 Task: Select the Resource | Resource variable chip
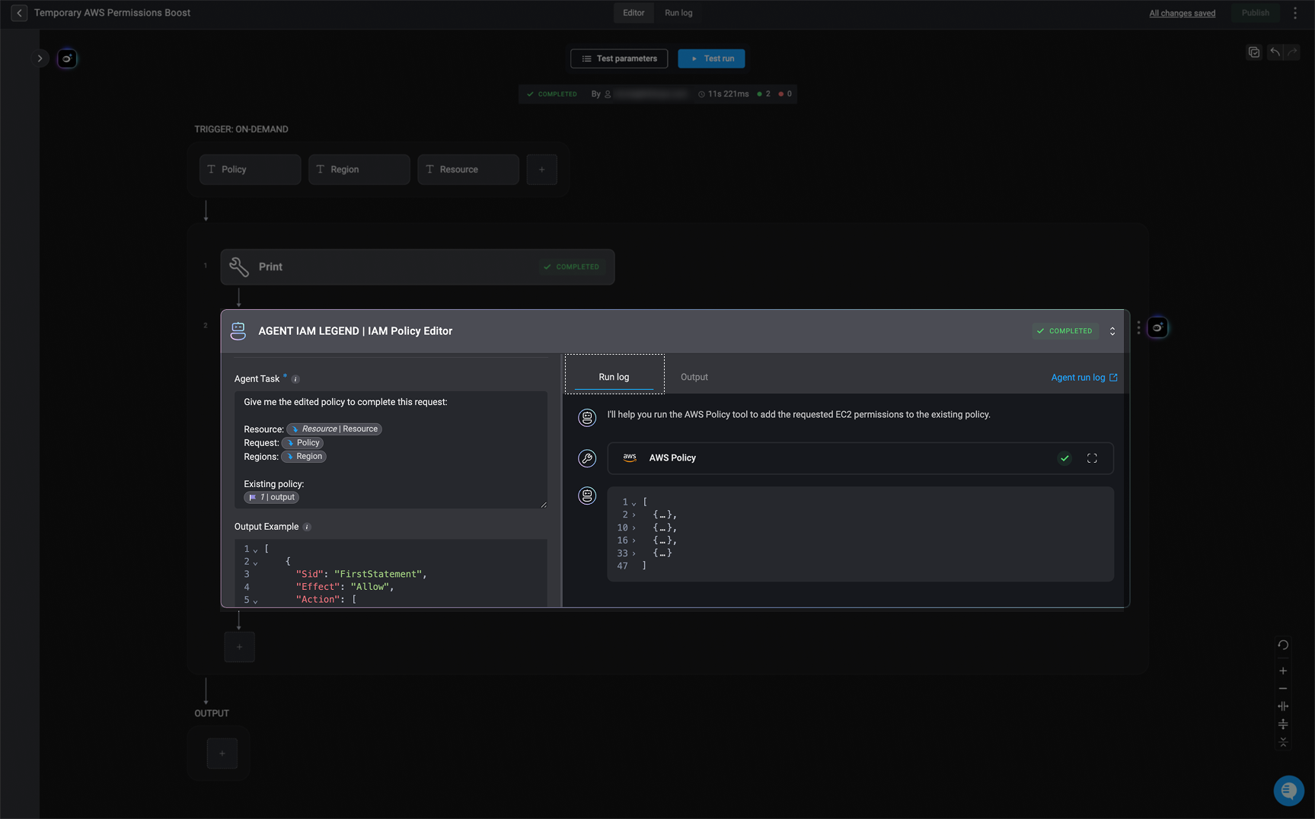point(334,429)
